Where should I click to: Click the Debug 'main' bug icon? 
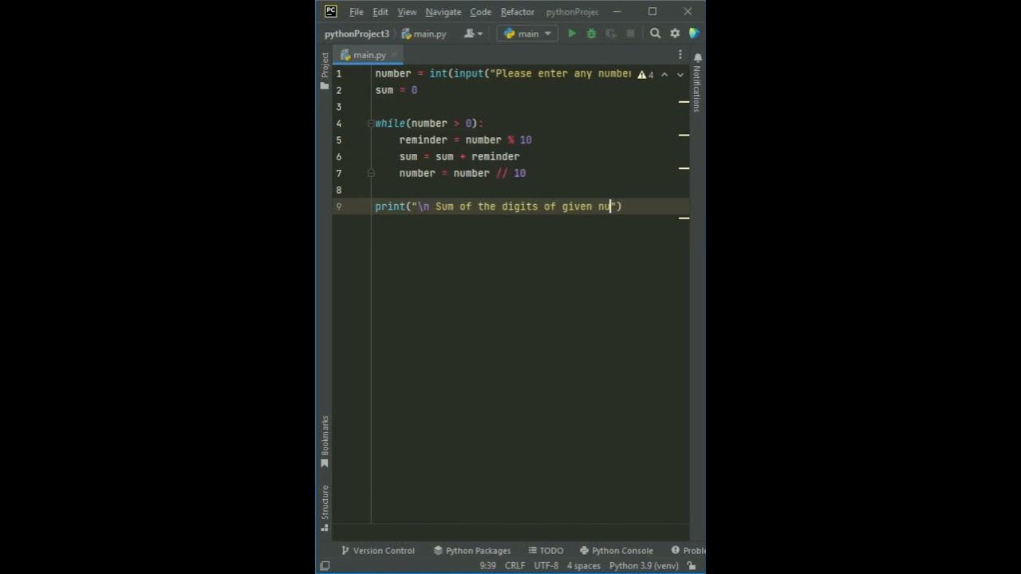(591, 33)
